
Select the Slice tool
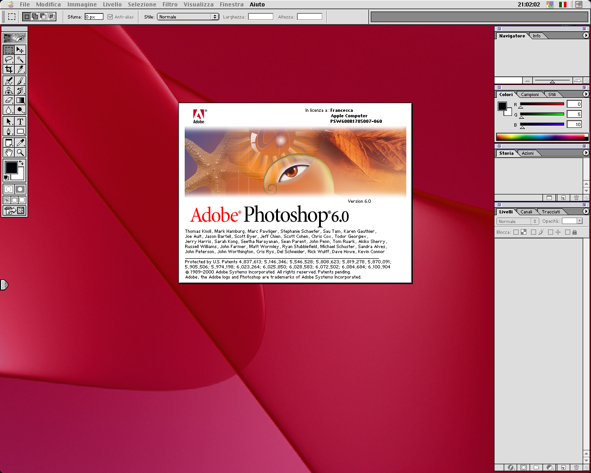pos(20,69)
